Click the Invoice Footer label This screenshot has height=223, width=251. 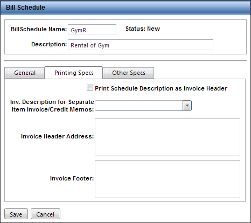point(72,178)
